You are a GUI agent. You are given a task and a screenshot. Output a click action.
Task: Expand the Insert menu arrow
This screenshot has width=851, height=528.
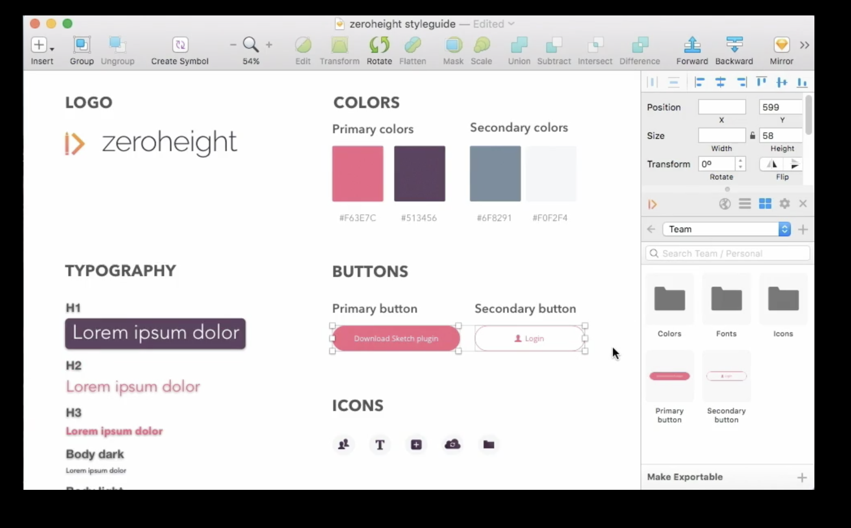click(x=52, y=49)
